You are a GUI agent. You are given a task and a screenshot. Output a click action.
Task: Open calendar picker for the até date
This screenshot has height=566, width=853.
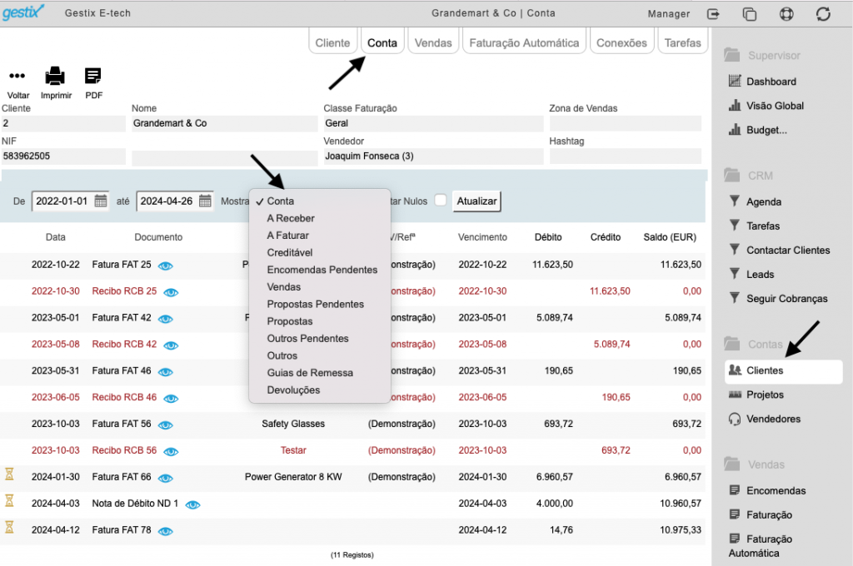pyautogui.click(x=205, y=201)
